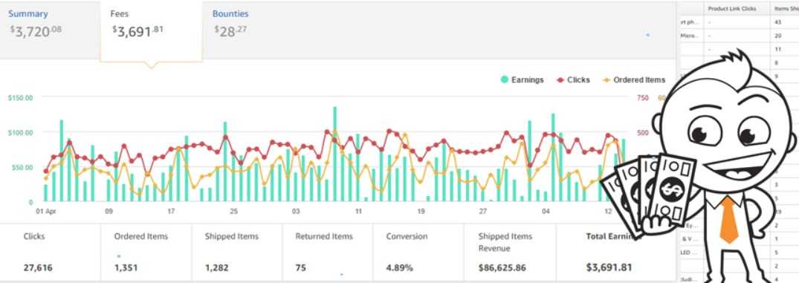Click the red Clicks legend marker
The height and width of the screenshot is (283, 799).
click(560, 80)
